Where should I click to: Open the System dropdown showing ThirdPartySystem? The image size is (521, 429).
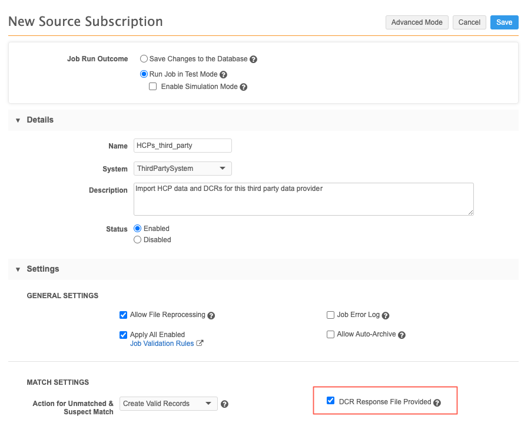(182, 169)
